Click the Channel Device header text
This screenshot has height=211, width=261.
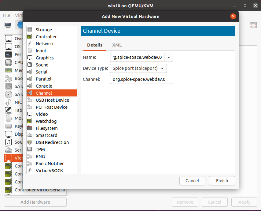click(101, 31)
